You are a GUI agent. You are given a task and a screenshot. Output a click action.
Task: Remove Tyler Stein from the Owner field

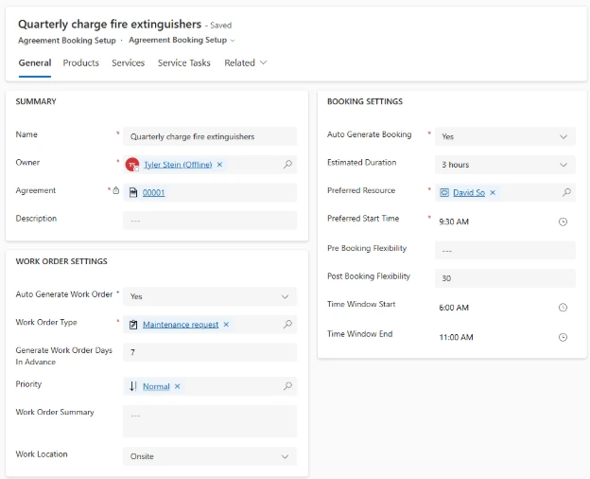[x=219, y=165]
